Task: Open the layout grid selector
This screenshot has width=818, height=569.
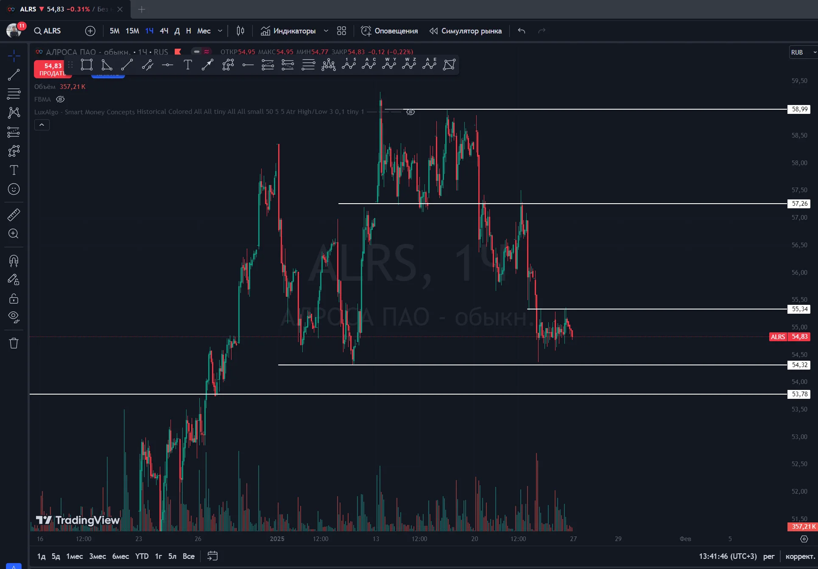Action: (341, 31)
